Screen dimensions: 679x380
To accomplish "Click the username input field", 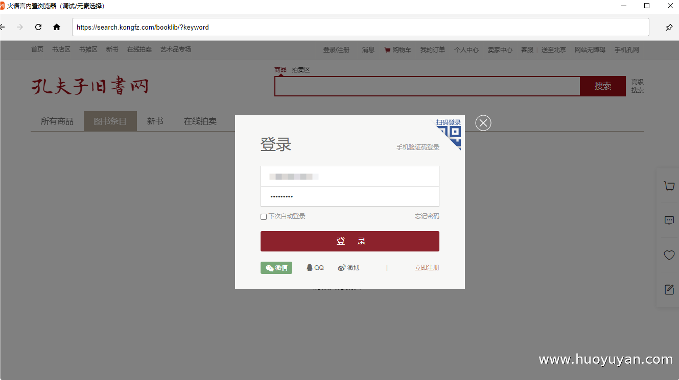I will click(350, 176).
